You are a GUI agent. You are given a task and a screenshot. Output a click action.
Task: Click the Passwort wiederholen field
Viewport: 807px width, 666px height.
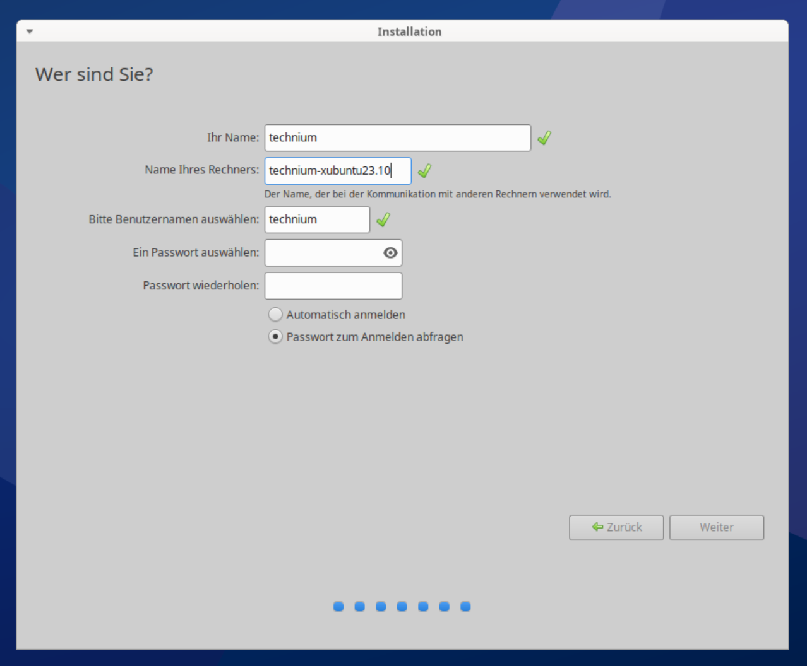[333, 286]
